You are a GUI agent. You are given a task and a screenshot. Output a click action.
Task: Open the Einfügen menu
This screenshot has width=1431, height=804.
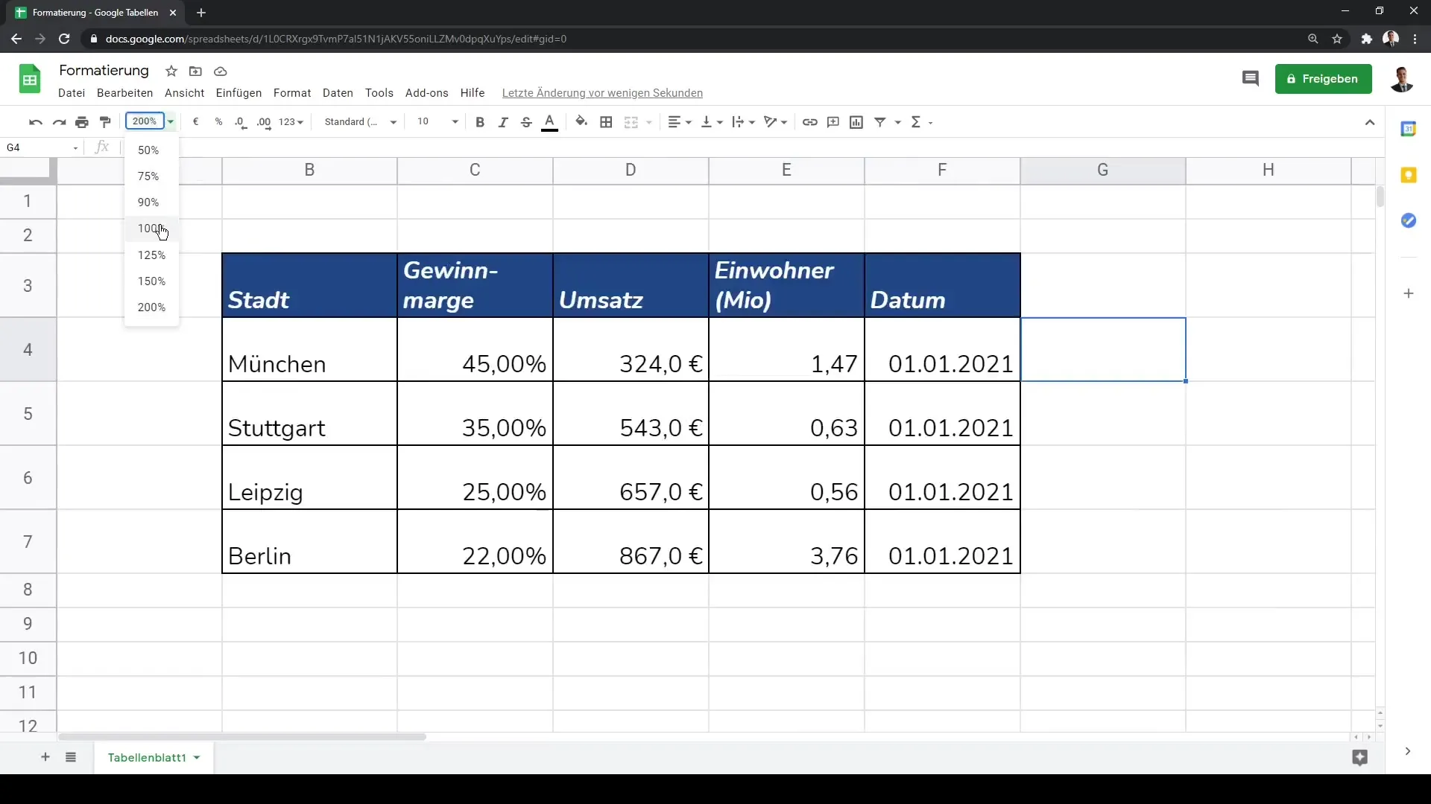(x=238, y=93)
